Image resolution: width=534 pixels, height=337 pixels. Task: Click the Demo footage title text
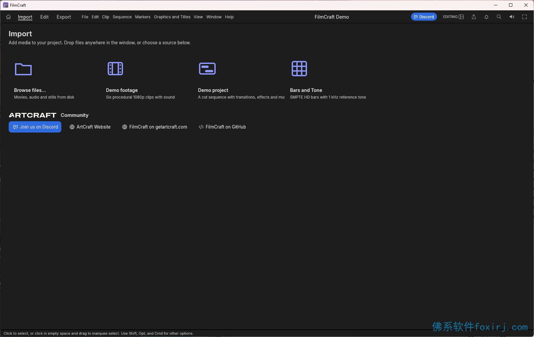[x=122, y=90]
